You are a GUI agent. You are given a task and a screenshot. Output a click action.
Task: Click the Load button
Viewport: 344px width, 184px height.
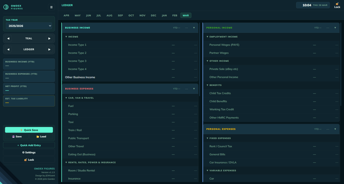click(41, 136)
